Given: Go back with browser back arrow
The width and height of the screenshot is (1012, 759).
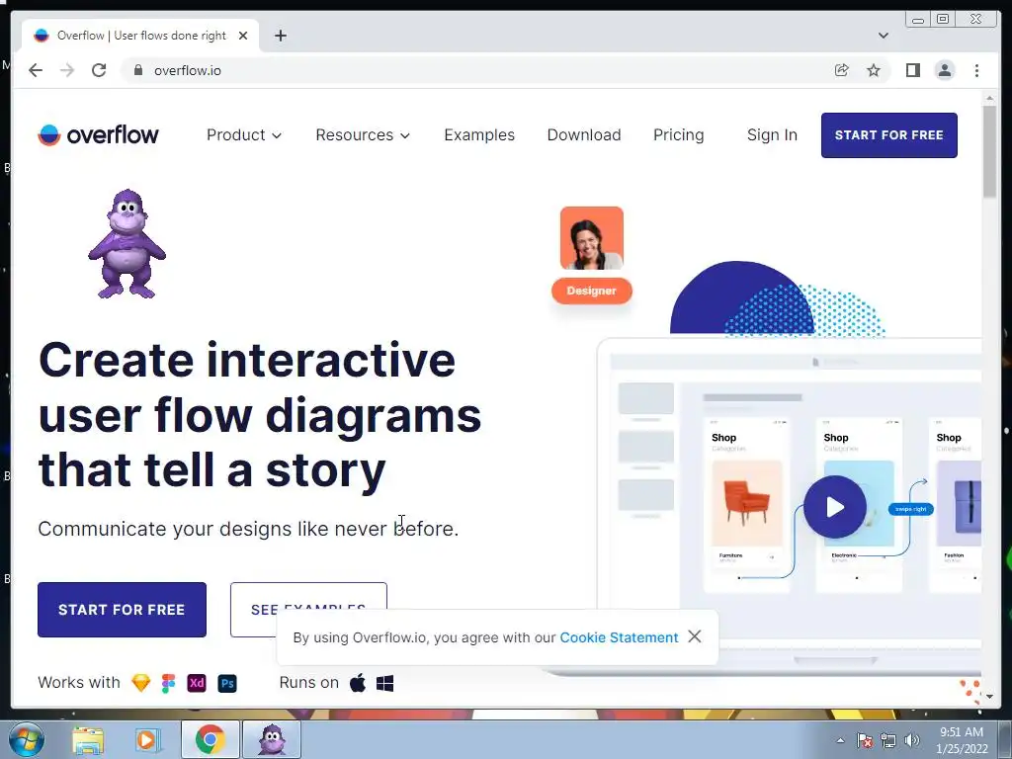Looking at the screenshot, I should [x=36, y=70].
